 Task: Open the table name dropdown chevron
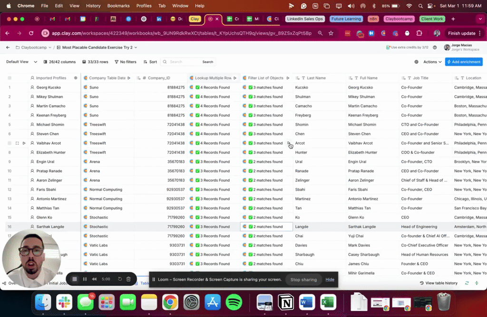point(136,48)
